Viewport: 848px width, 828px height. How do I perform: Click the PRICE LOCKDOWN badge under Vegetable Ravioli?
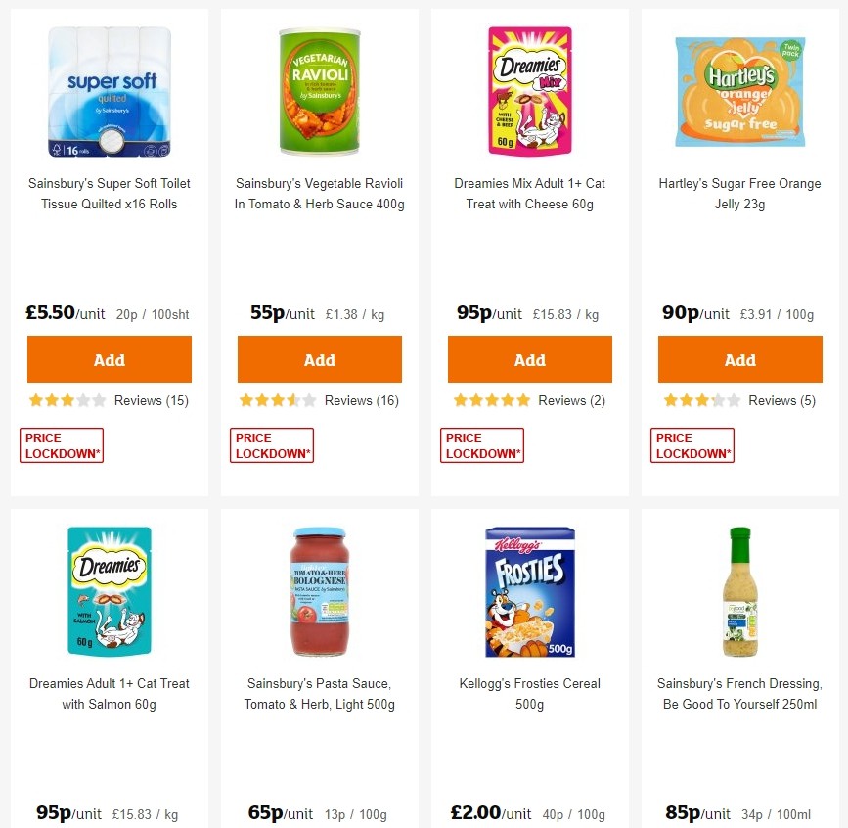pyautogui.click(x=272, y=444)
